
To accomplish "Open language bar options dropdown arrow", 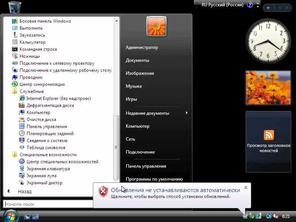I will (258, 6).
